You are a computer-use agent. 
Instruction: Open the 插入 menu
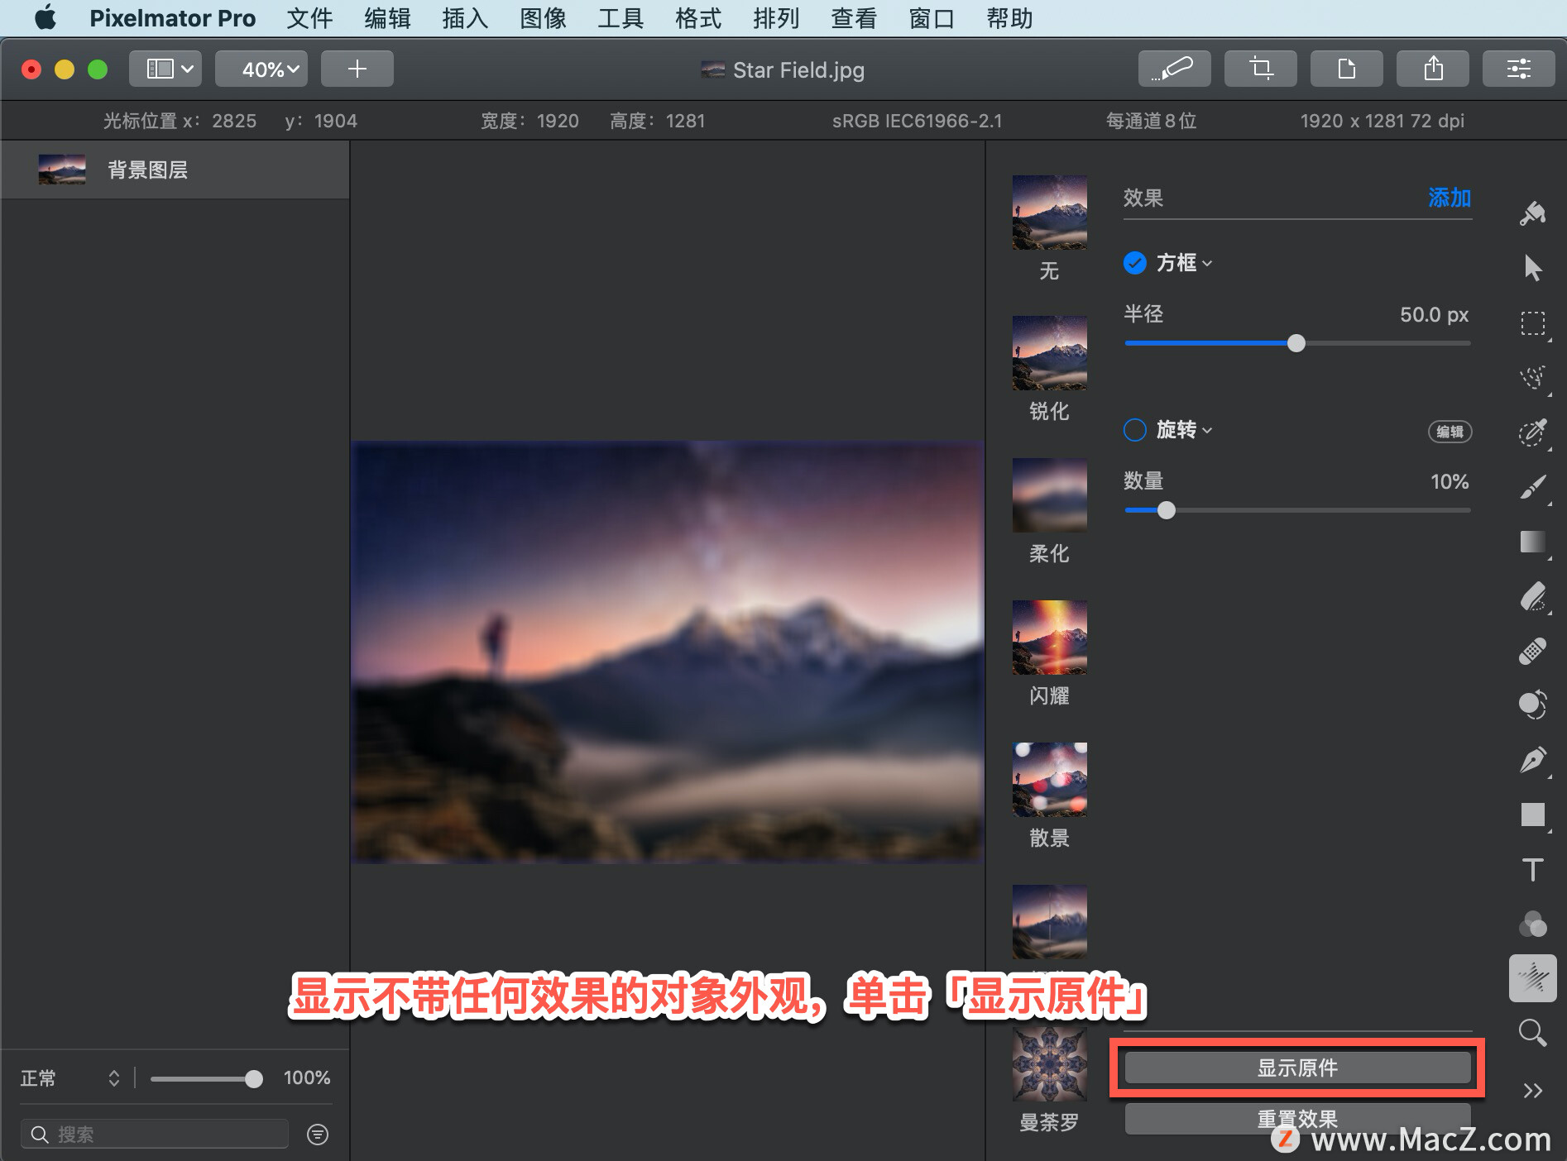coord(466,17)
